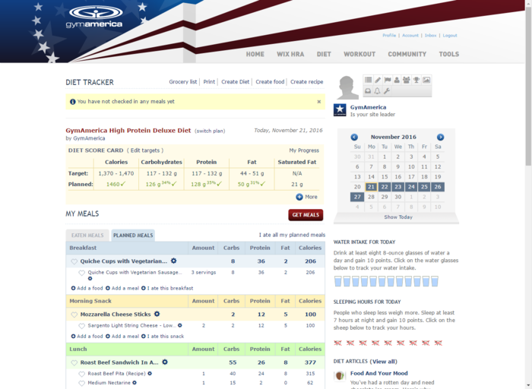
Task: Open the WORKOUT menu
Action: click(359, 54)
